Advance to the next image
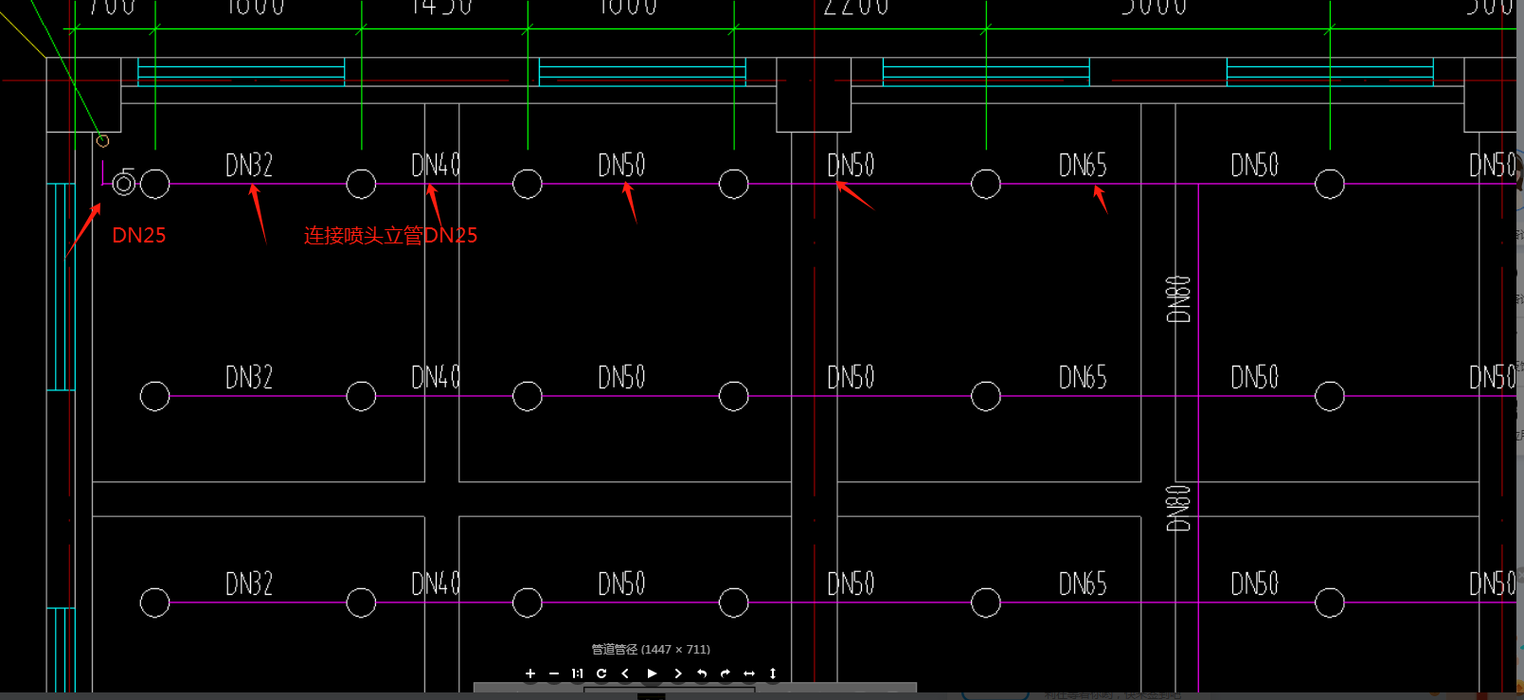Viewport: 1524px width, 700px height. 678,673
